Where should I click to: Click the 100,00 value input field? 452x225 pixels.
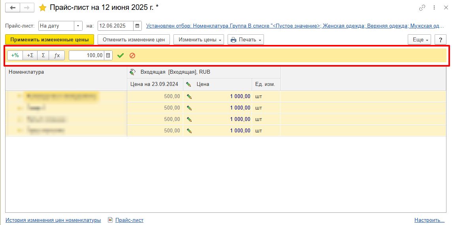(x=87, y=56)
